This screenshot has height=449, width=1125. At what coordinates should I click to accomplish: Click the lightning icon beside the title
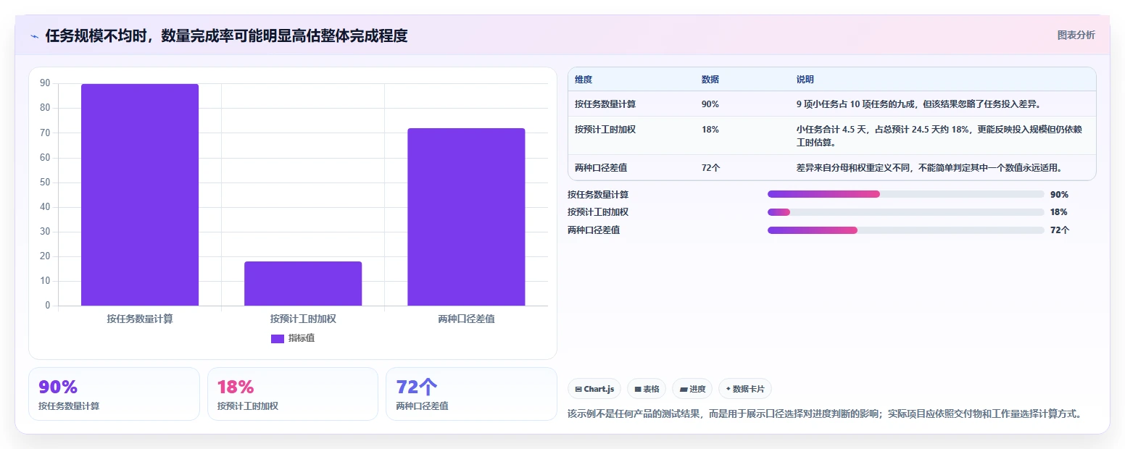34,36
